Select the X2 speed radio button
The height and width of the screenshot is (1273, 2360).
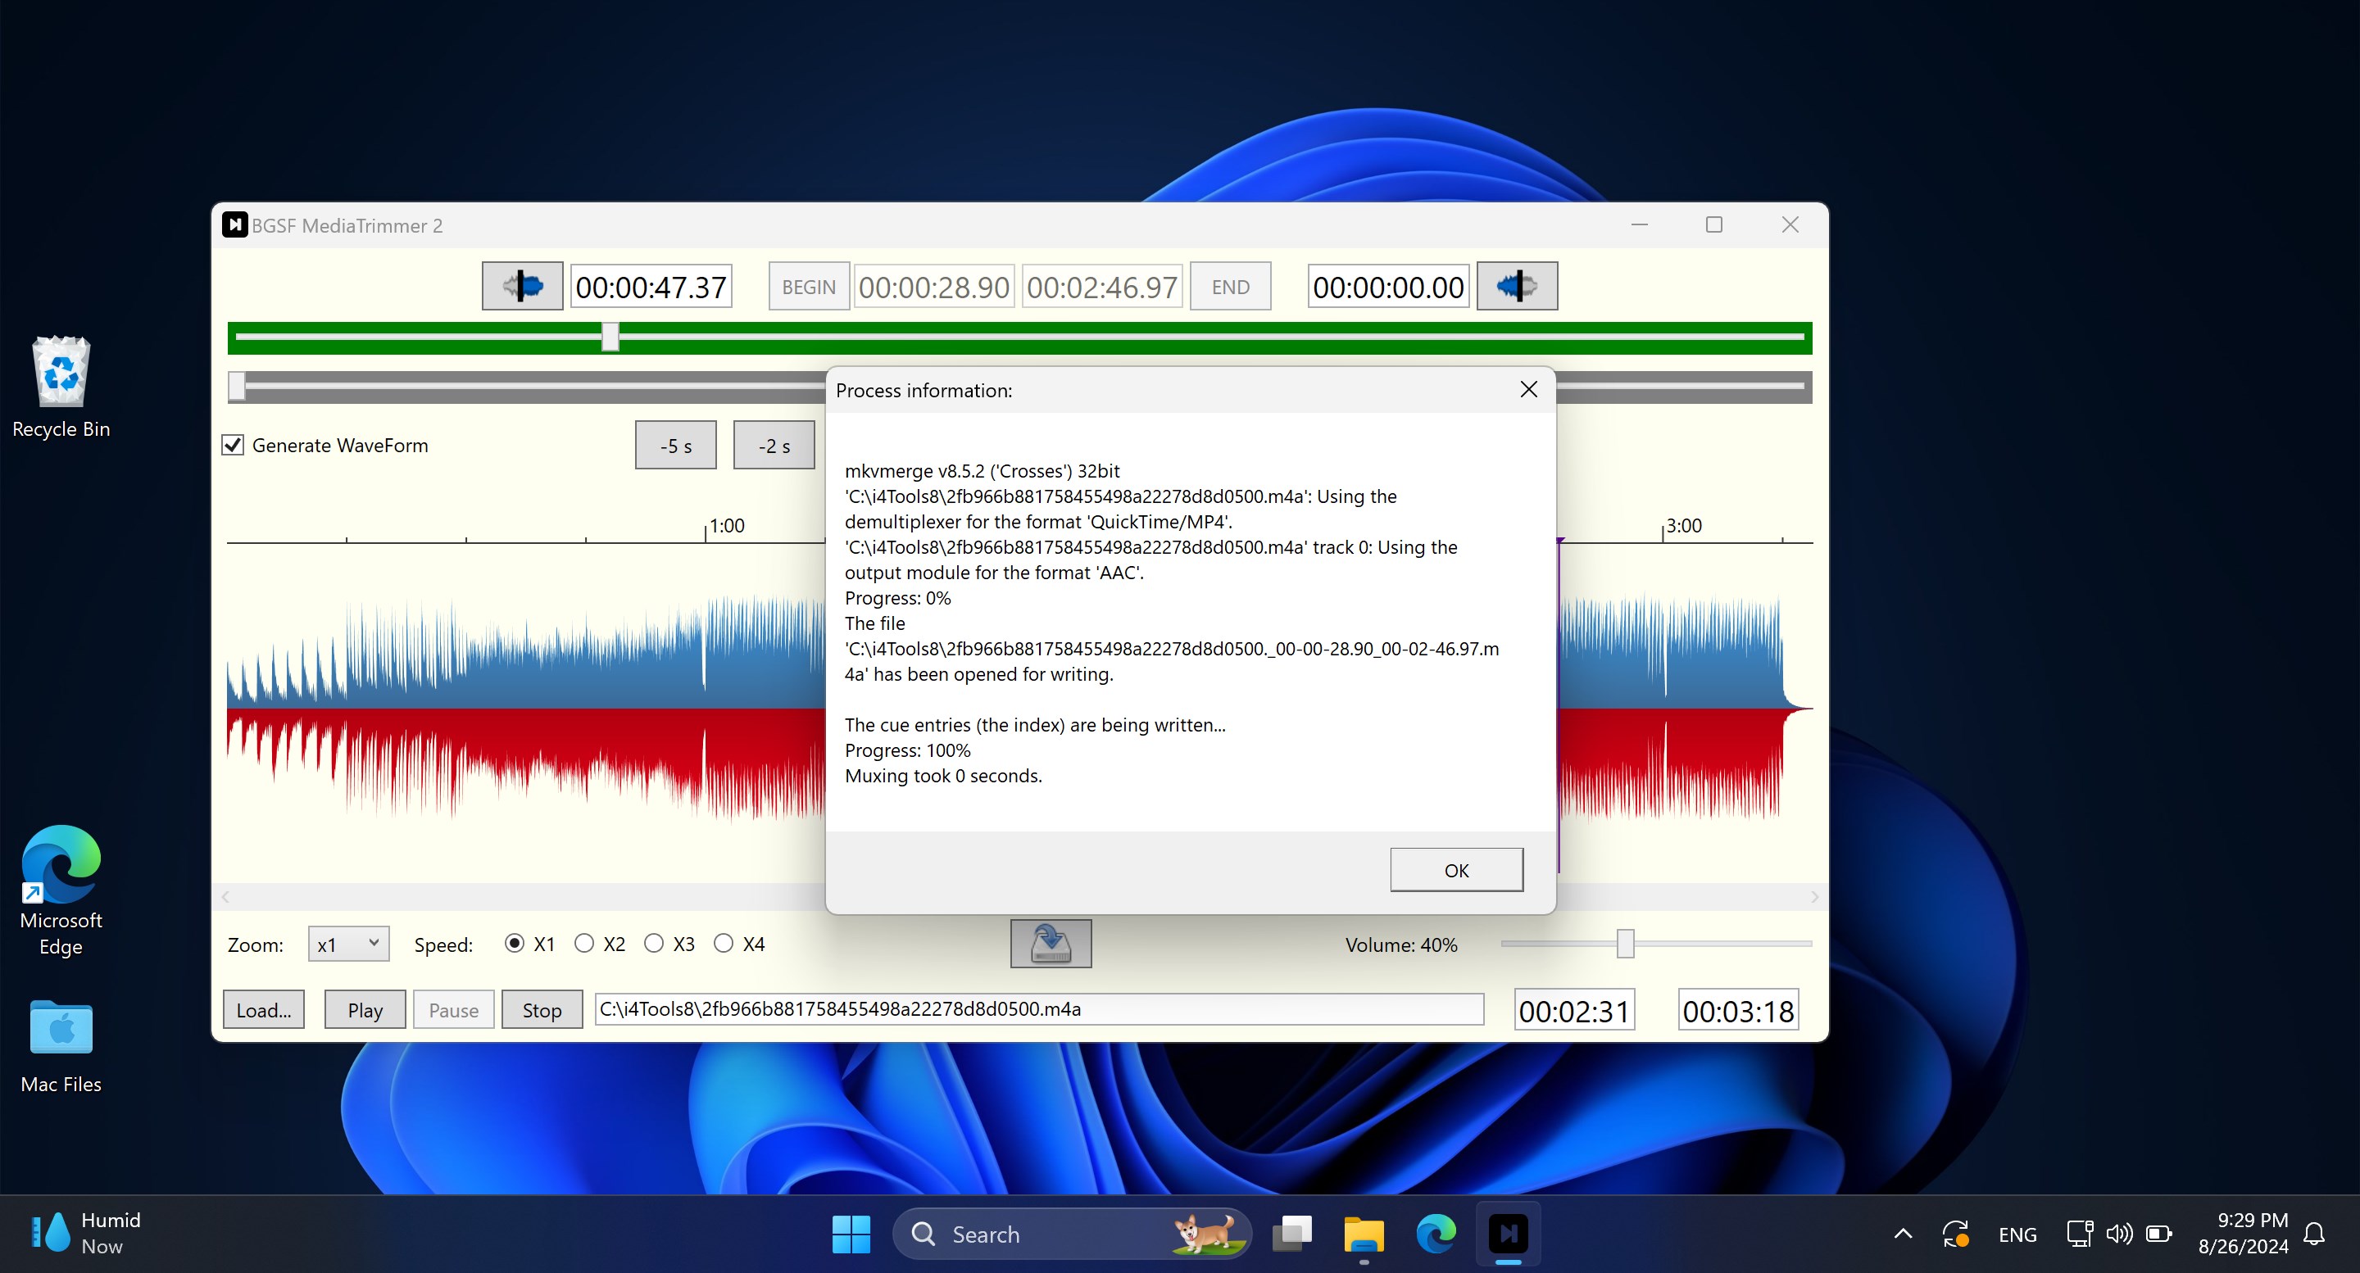584,944
